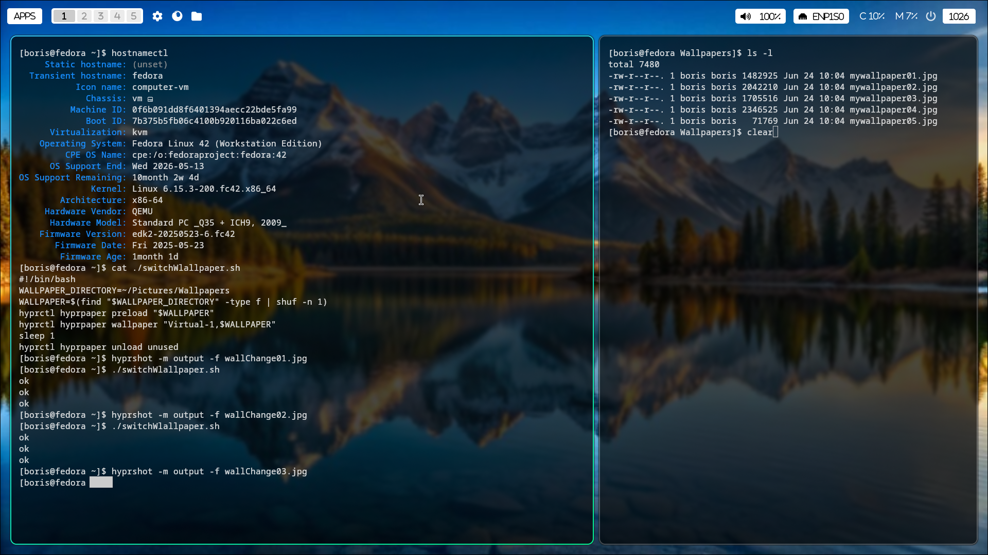Viewport: 988px width, 555px height.
Task: Click the ENP1S0 network label
Action: click(x=828, y=16)
